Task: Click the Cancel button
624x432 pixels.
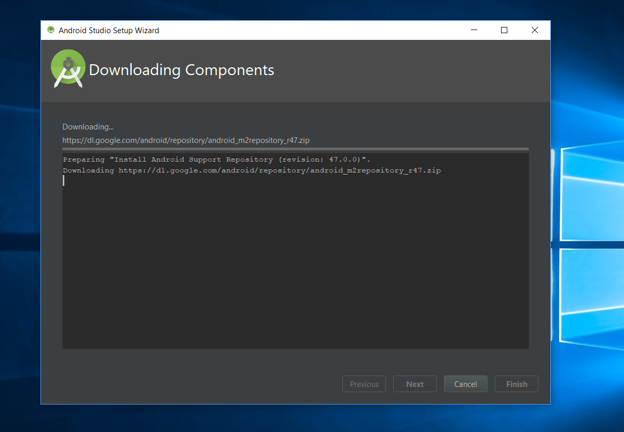Action: (x=465, y=384)
